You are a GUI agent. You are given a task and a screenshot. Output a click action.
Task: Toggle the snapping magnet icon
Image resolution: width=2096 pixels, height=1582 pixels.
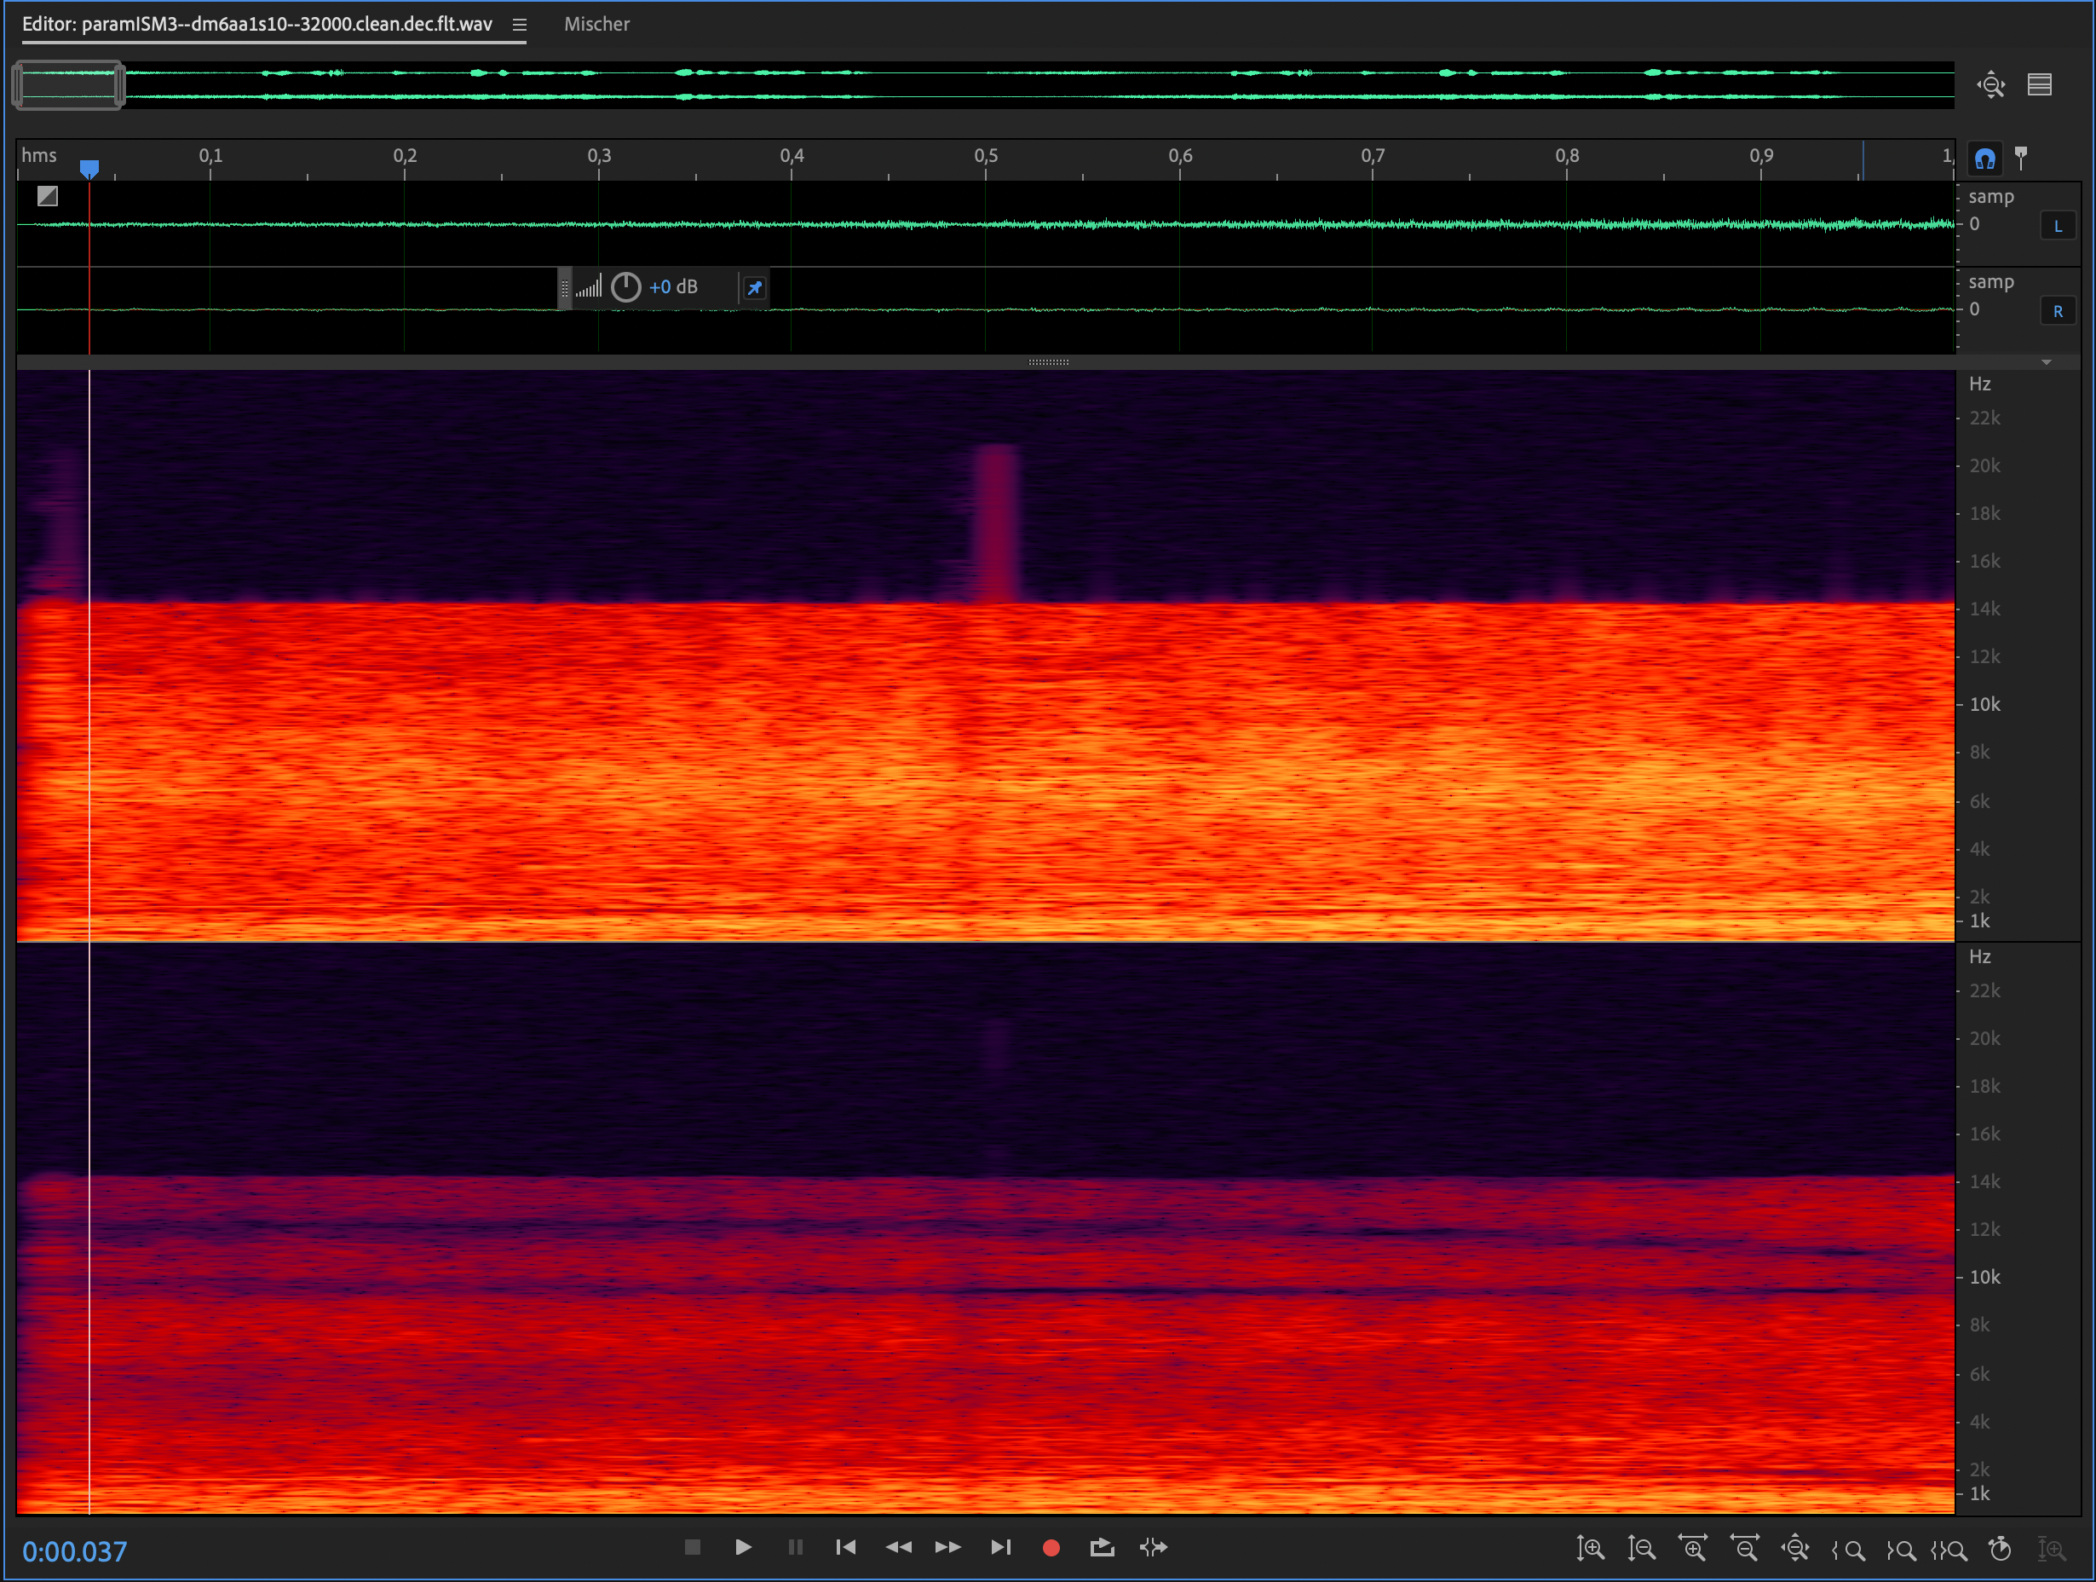click(x=1984, y=159)
